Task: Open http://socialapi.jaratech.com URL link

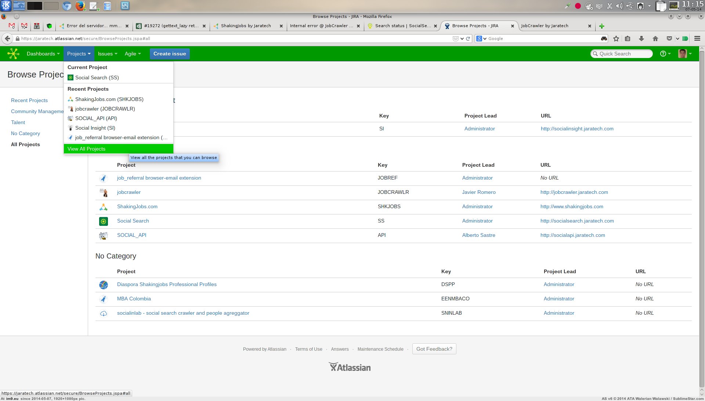Action: [x=572, y=235]
